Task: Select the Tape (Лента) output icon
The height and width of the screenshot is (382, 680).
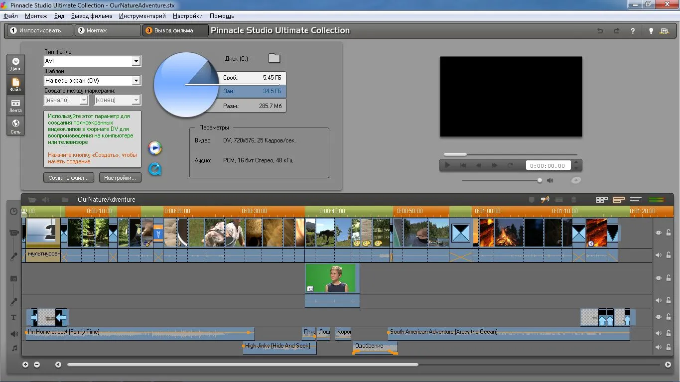Action: [x=15, y=105]
